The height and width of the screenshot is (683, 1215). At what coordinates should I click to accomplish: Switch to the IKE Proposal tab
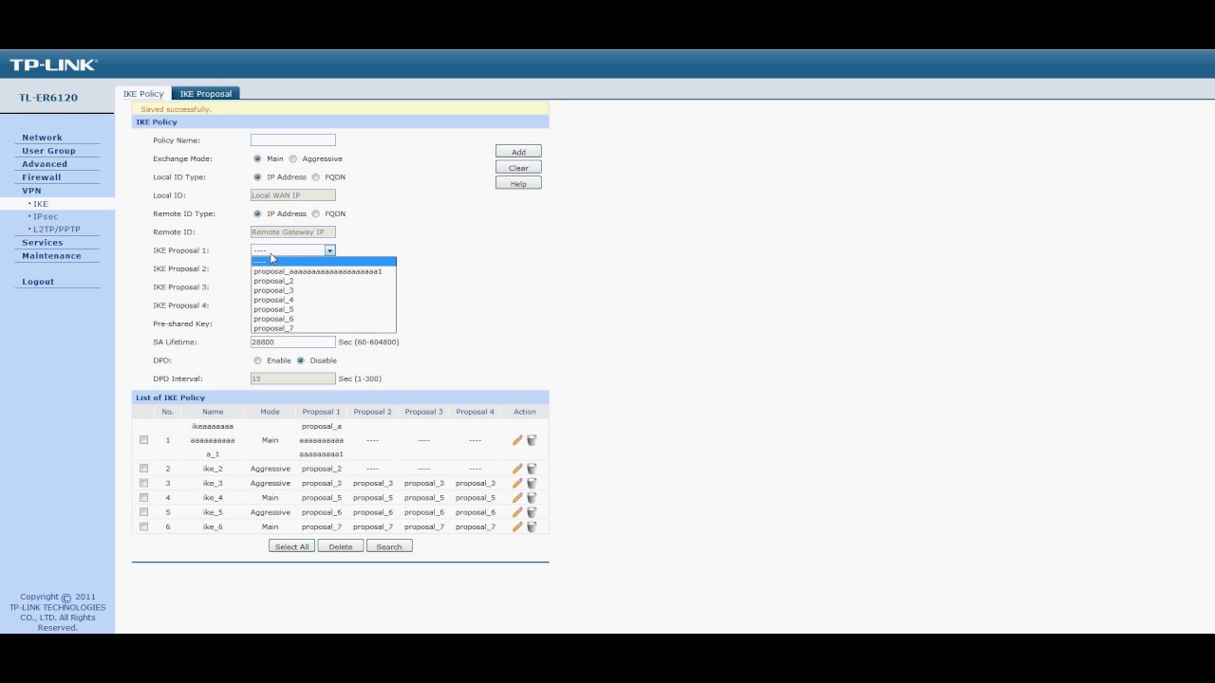[x=205, y=94]
